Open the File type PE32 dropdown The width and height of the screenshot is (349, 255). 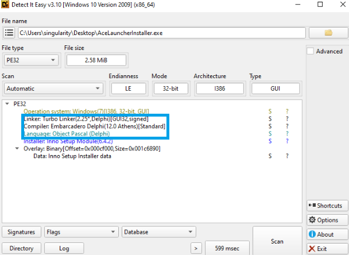pos(30,60)
